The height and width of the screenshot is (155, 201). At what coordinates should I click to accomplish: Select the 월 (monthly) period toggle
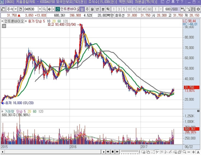click(92, 9)
